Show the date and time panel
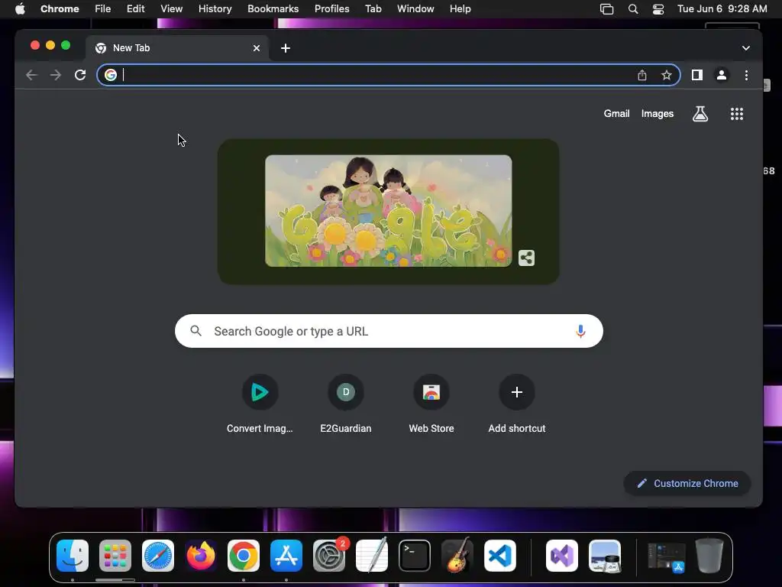This screenshot has height=587, width=782. [722, 9]
